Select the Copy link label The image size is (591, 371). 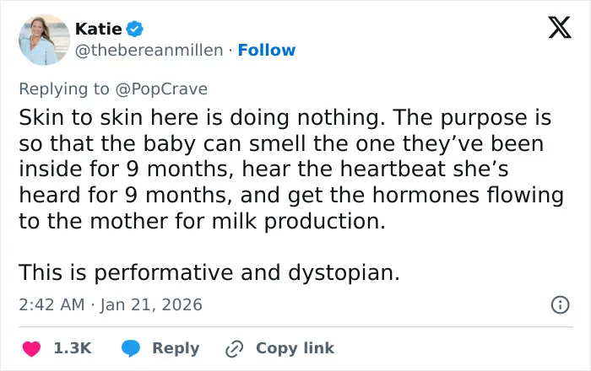coord(295,348)
